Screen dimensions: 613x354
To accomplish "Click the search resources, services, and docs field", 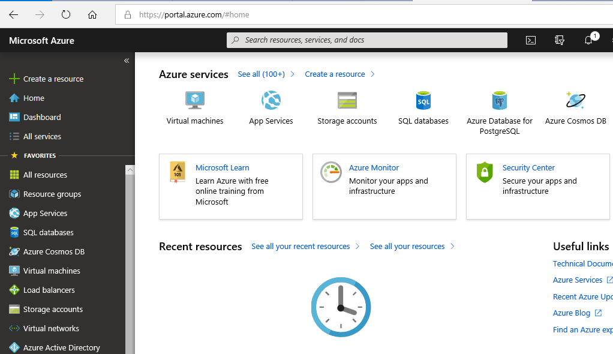I will [366, 40].
